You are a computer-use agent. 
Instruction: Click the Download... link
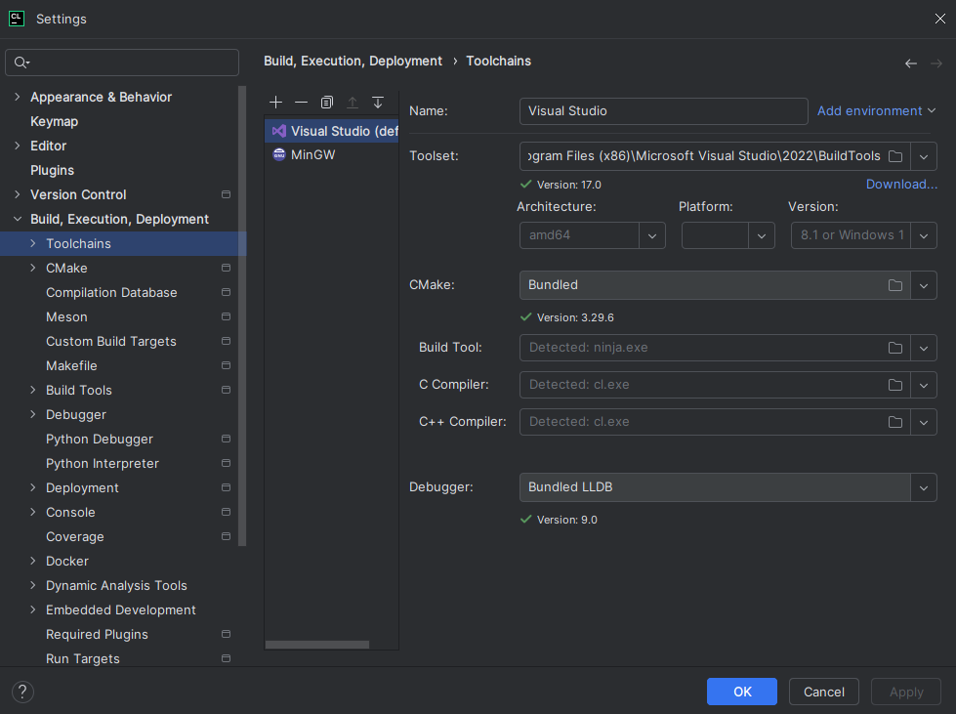click(x=901, y=184)
